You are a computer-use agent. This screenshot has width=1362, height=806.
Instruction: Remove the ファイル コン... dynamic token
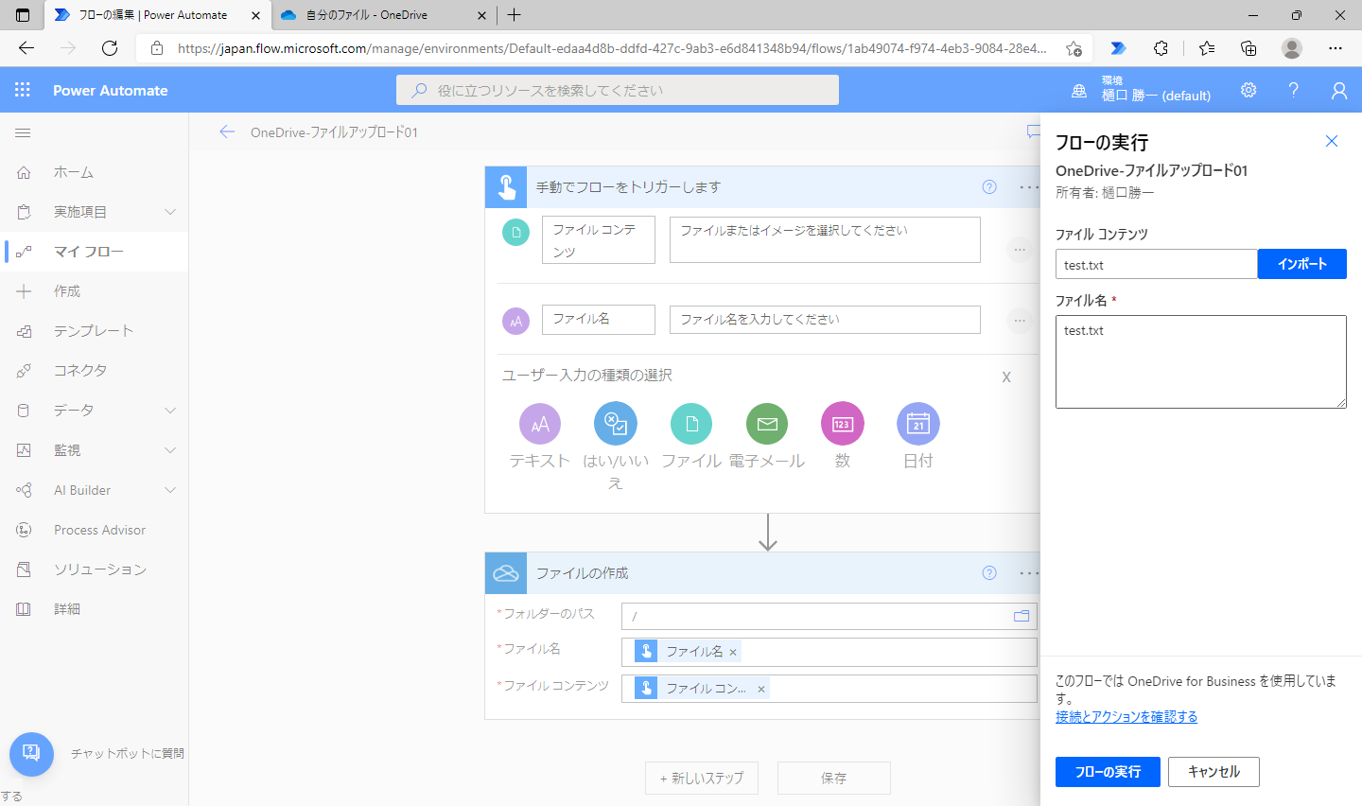761,689
